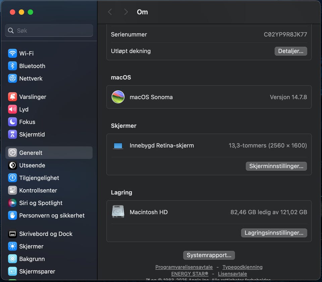Screen dimensions: 322x282
Task: Open Personvern og sikkerhet hand icon
Action: [12, 216]
